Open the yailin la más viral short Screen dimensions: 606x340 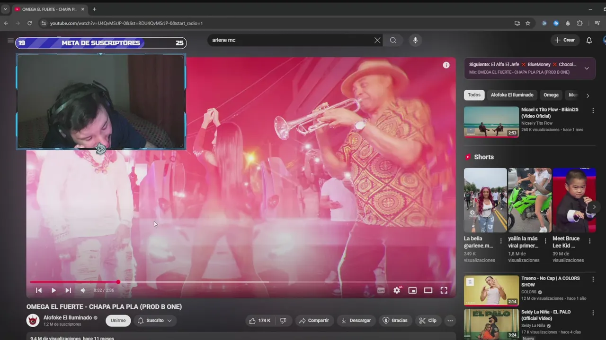click(530, 200)
